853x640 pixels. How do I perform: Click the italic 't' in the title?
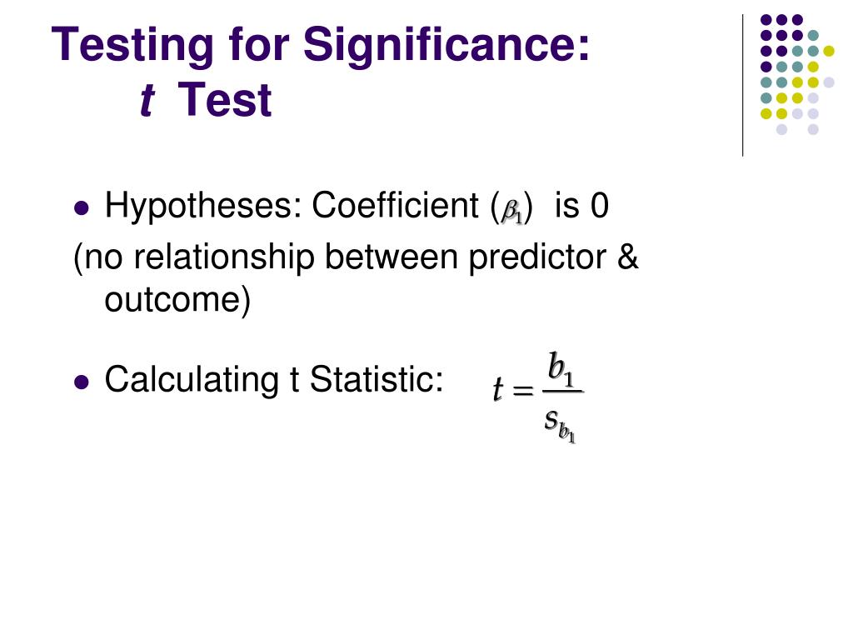point(147,101)
